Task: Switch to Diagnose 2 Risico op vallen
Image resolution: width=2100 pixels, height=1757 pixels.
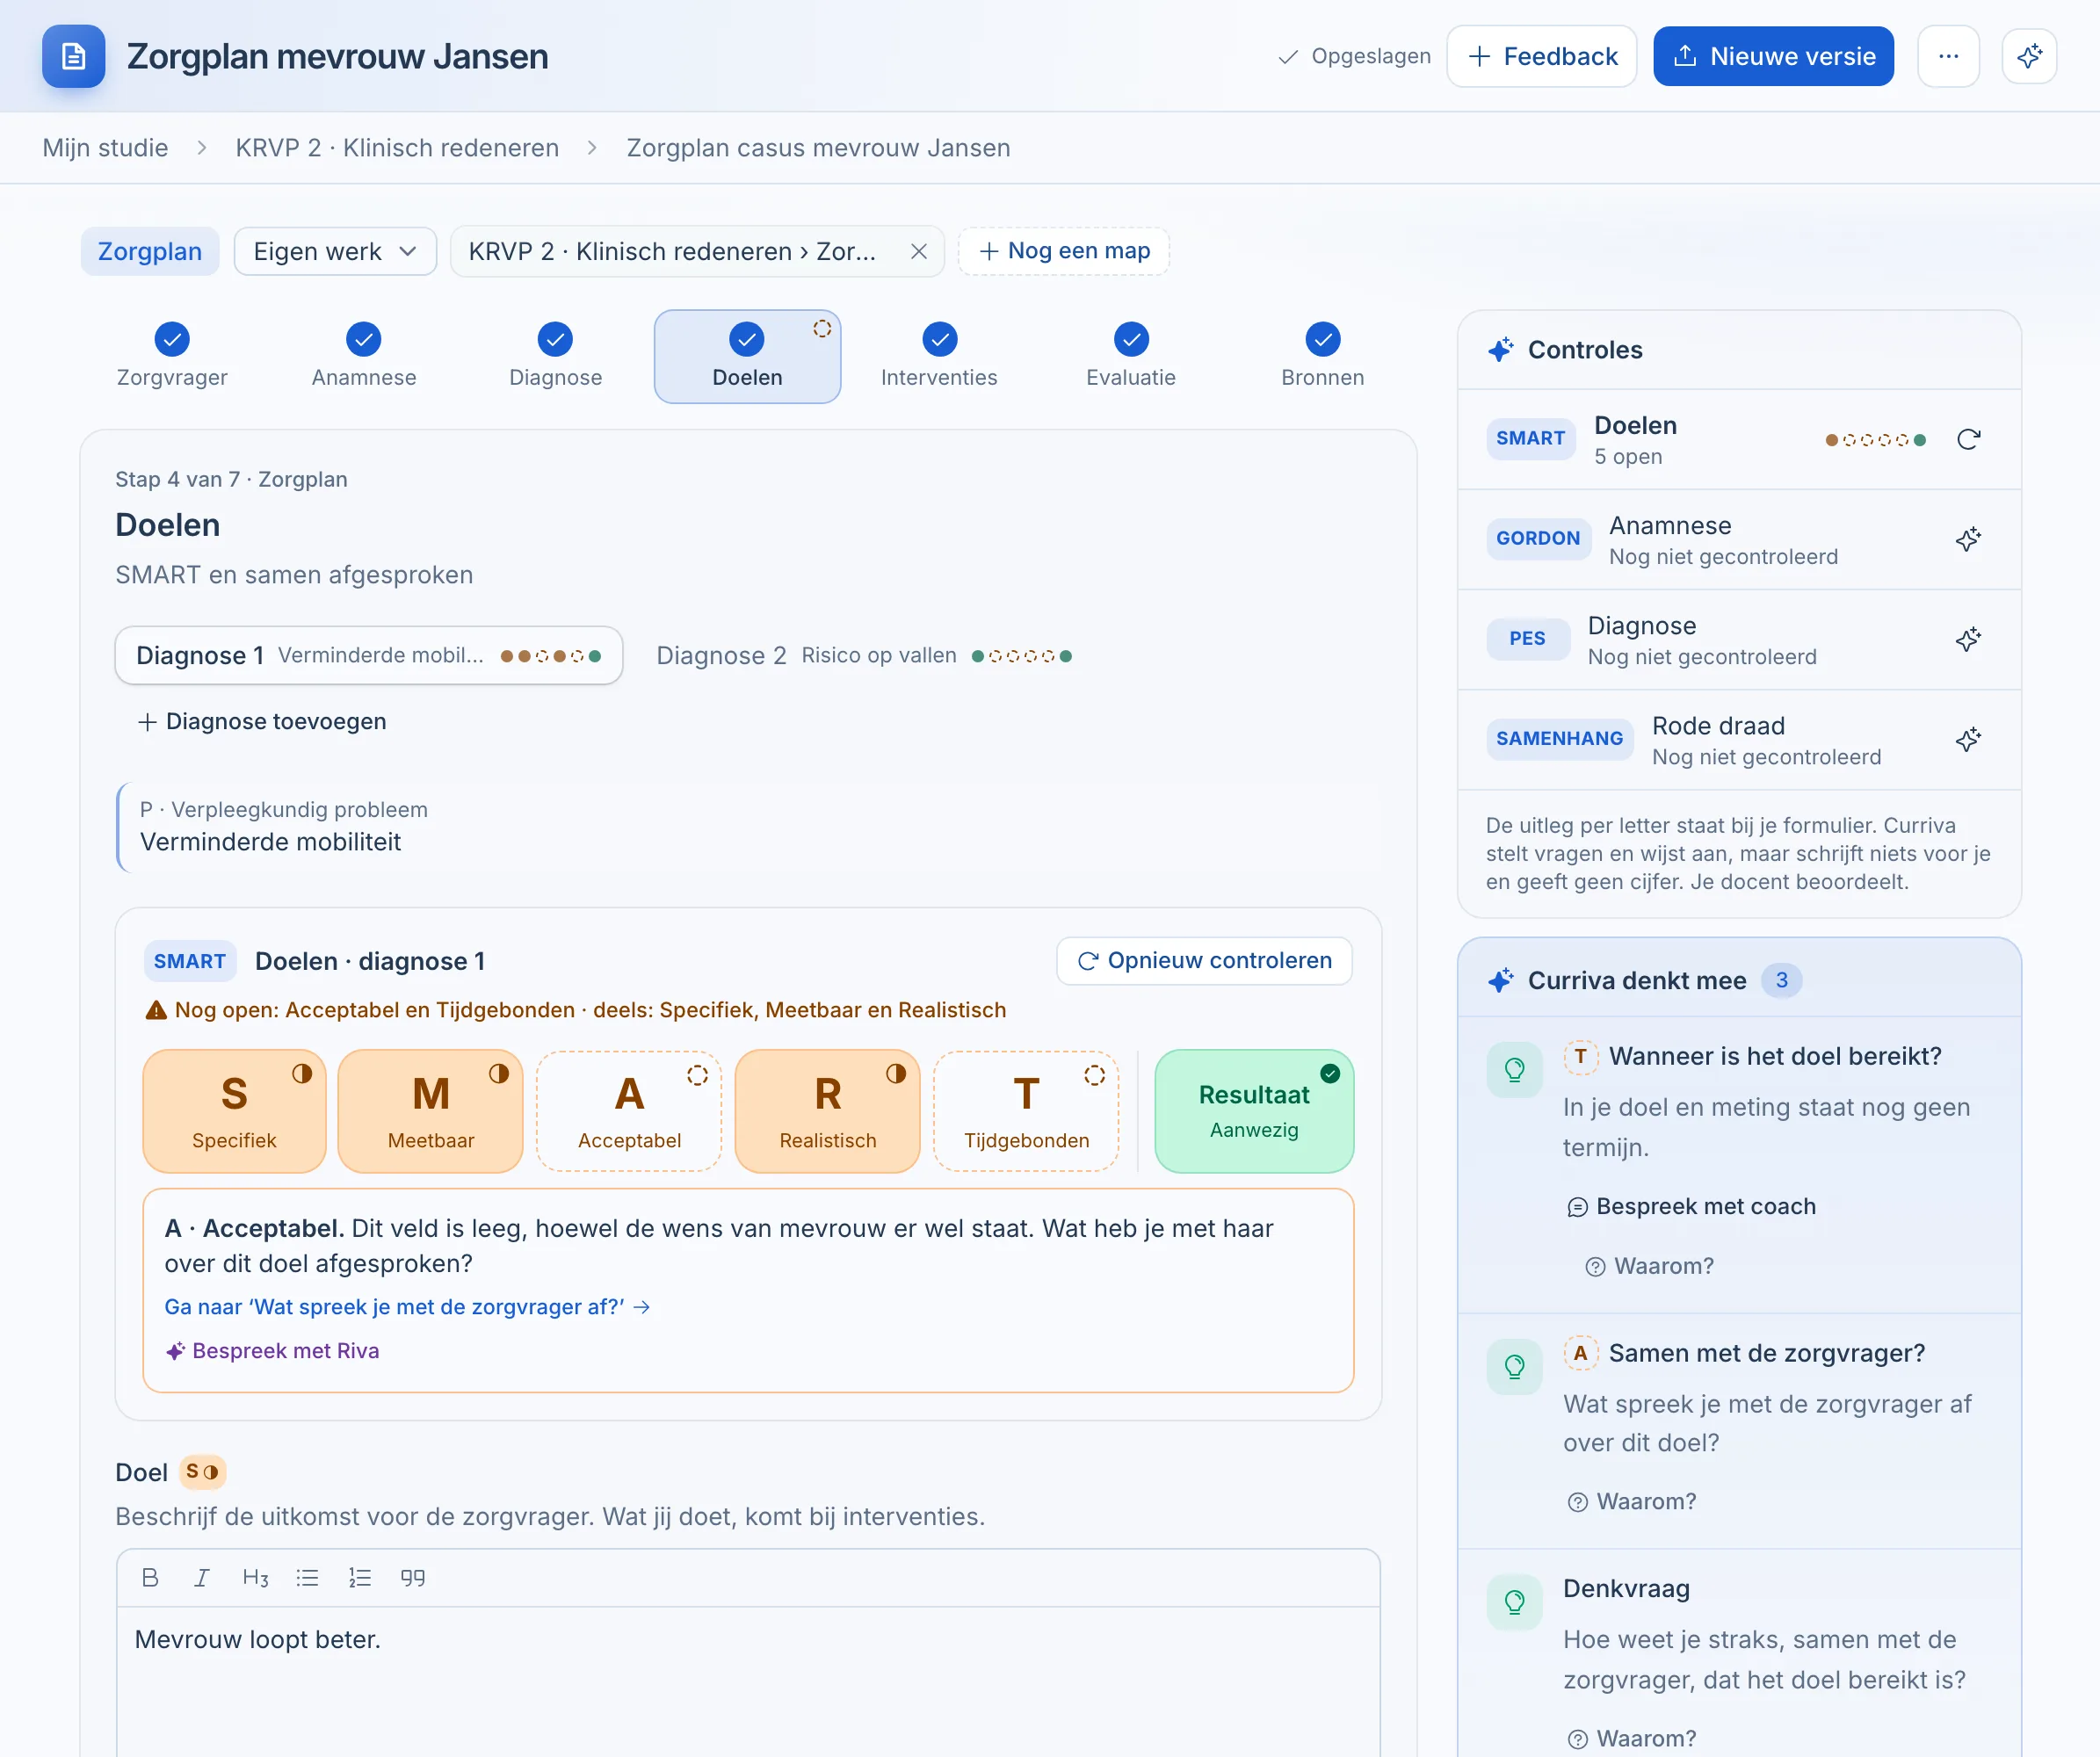Action: click(864, 655)
